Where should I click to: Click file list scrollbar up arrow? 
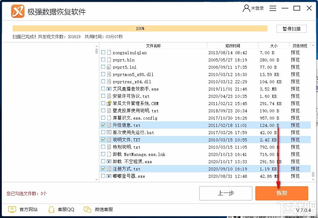pos(313,45)
